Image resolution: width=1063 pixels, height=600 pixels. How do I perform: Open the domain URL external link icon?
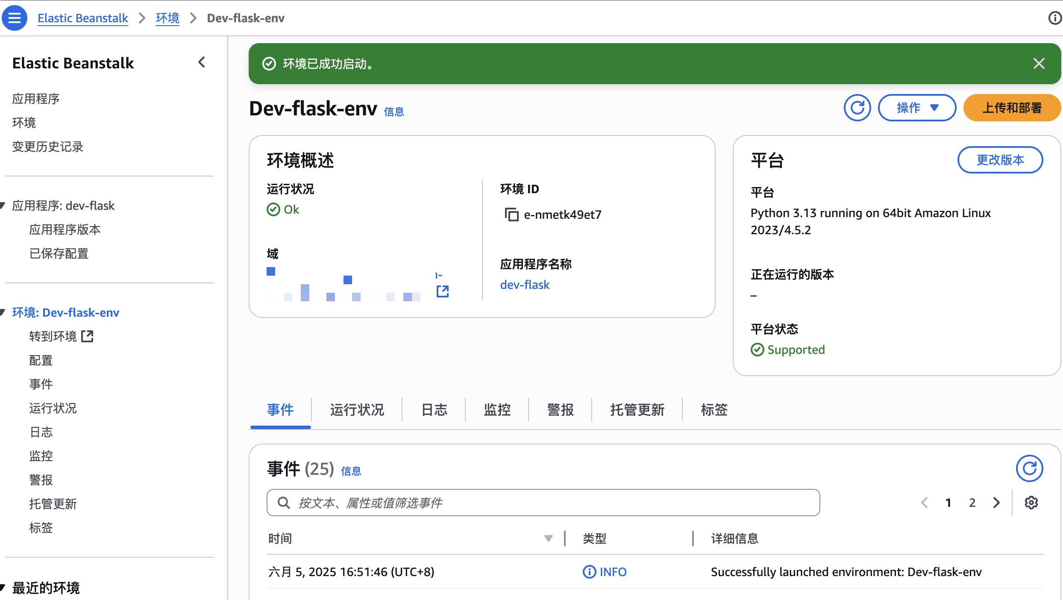click(x=443, y=291)
